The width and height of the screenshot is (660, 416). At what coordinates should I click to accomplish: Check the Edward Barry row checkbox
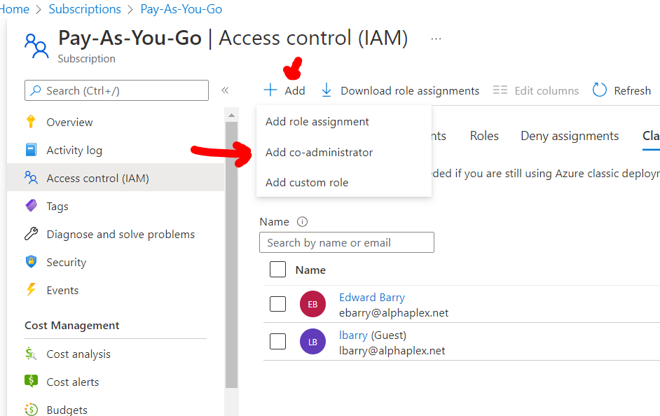pos(278,304)
